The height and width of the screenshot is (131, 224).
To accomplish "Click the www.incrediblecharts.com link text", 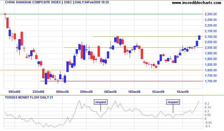I will click(196, 3).
